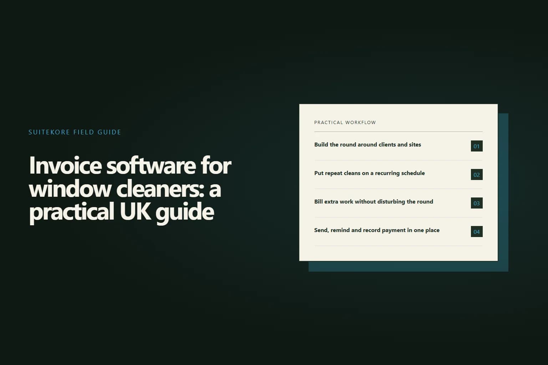Click the 02 step number badge
Screen dimensions: 548x365
click(x=477, y=175)
